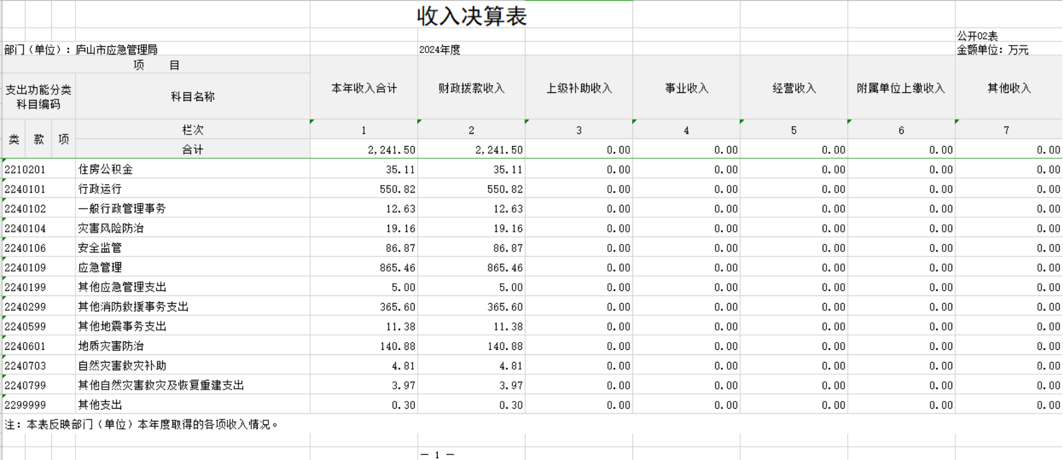Select the 其他自然灾害救灾及恢复重建支出 cell
This screenshot has width=1063, height=460.
point(161,385)
